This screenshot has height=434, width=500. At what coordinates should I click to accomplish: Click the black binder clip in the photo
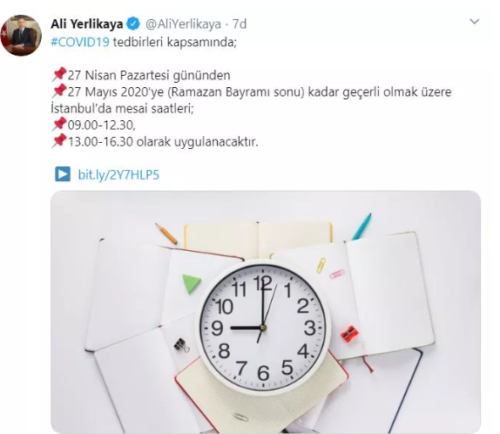181,345
